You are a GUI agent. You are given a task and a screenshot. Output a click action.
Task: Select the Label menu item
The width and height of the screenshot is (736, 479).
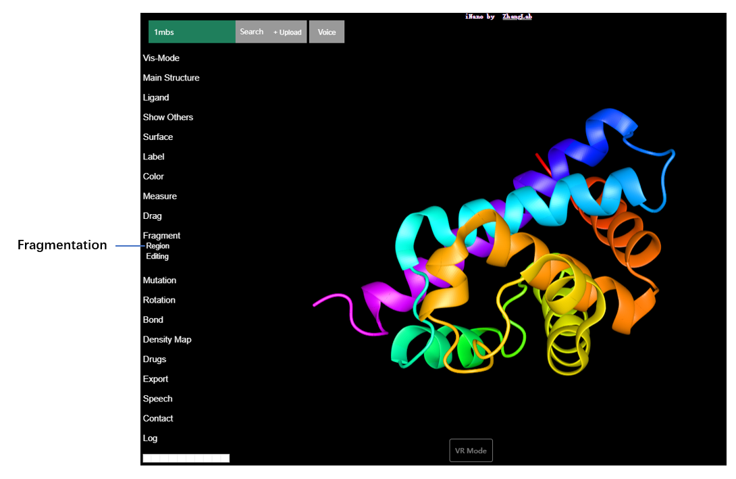click(x=153, y=157)
